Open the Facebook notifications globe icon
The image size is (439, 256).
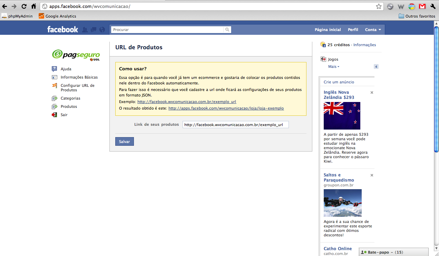102,30
